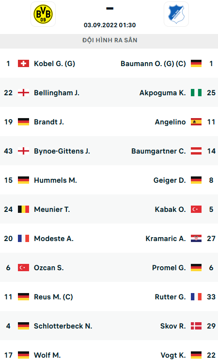218x364 pixels.
Task: Open Baumann O. (G) (C) profile
Action: coord(153,64)
